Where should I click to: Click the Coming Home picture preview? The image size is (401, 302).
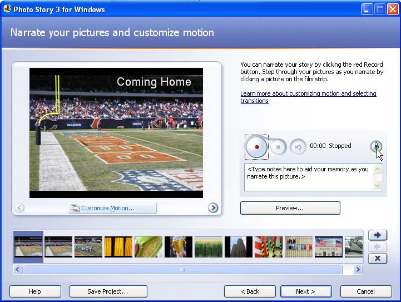coord(116,133)
